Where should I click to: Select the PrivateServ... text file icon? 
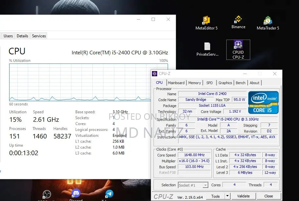click(207, 49)
